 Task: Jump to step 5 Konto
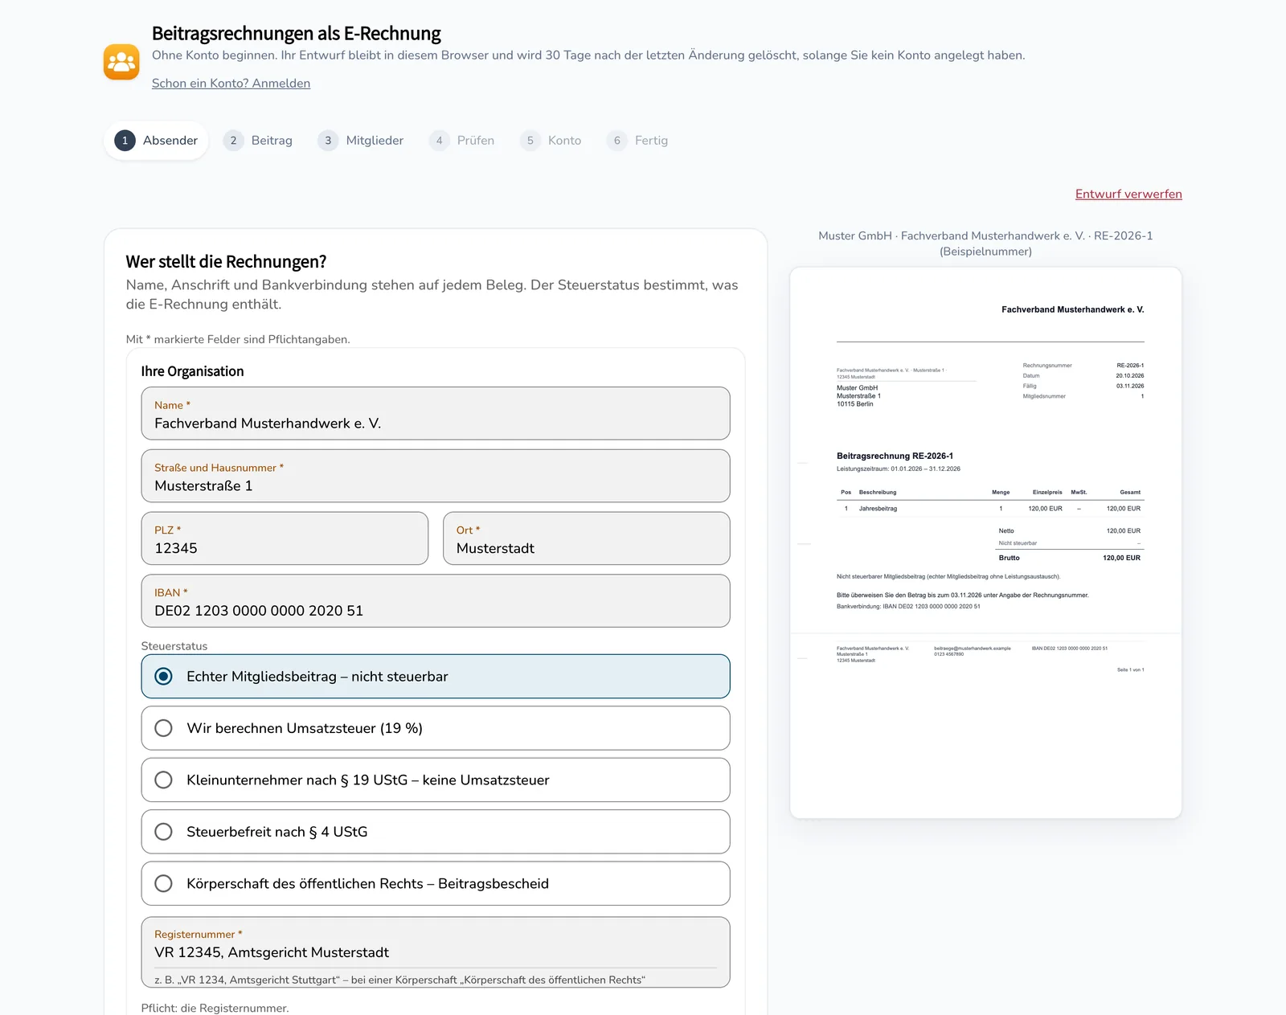551,141
